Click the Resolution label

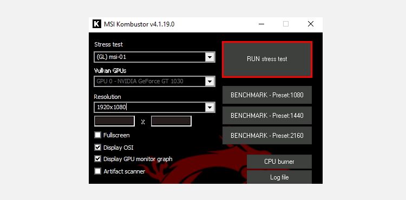[x=108, y=97]
